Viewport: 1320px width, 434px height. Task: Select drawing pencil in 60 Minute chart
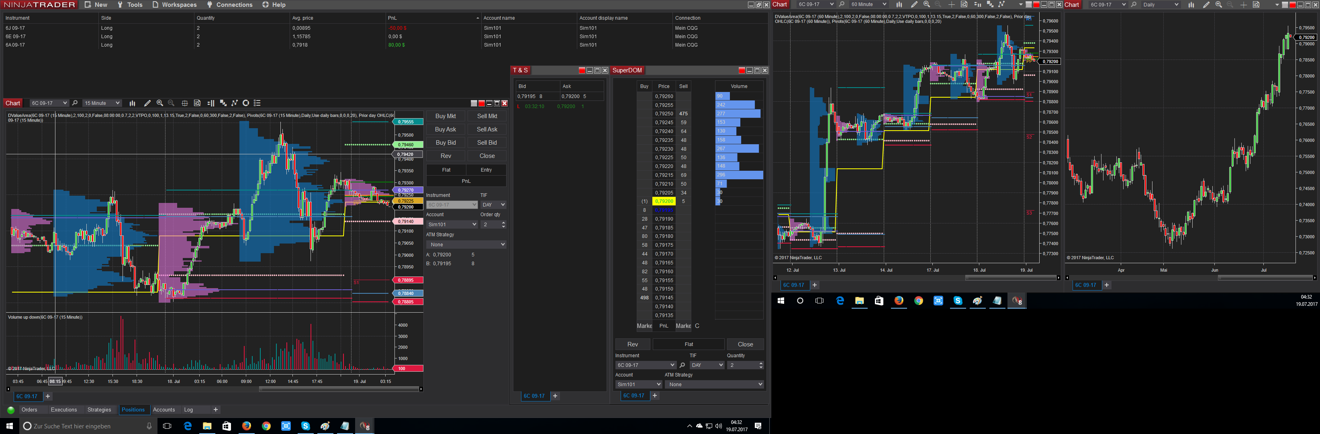tap(913, 4)
